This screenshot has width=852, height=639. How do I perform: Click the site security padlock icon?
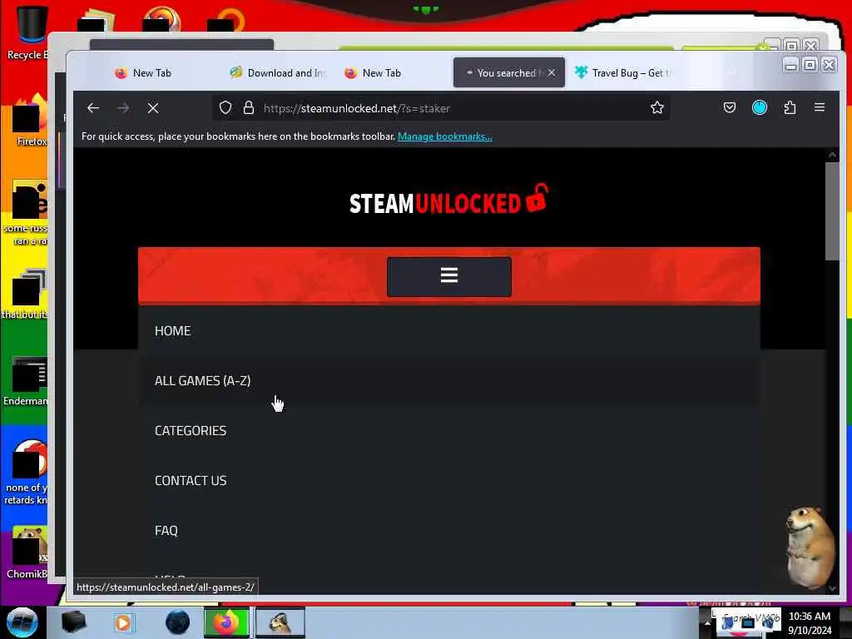pyautogui.click(x=248, y=108)
